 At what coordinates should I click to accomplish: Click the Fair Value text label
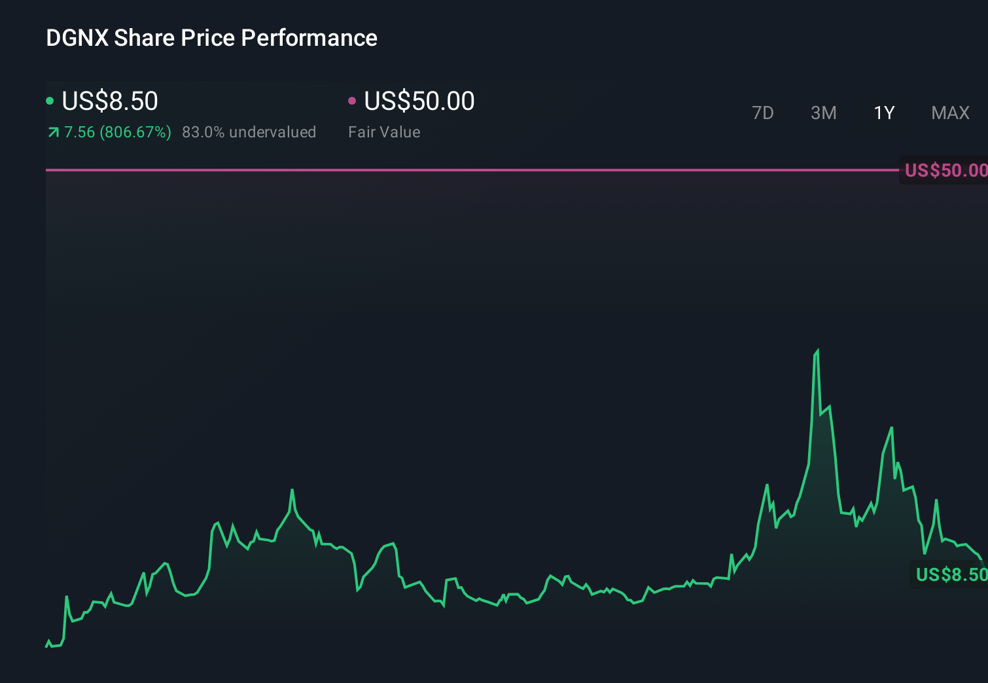click(385, 131)
